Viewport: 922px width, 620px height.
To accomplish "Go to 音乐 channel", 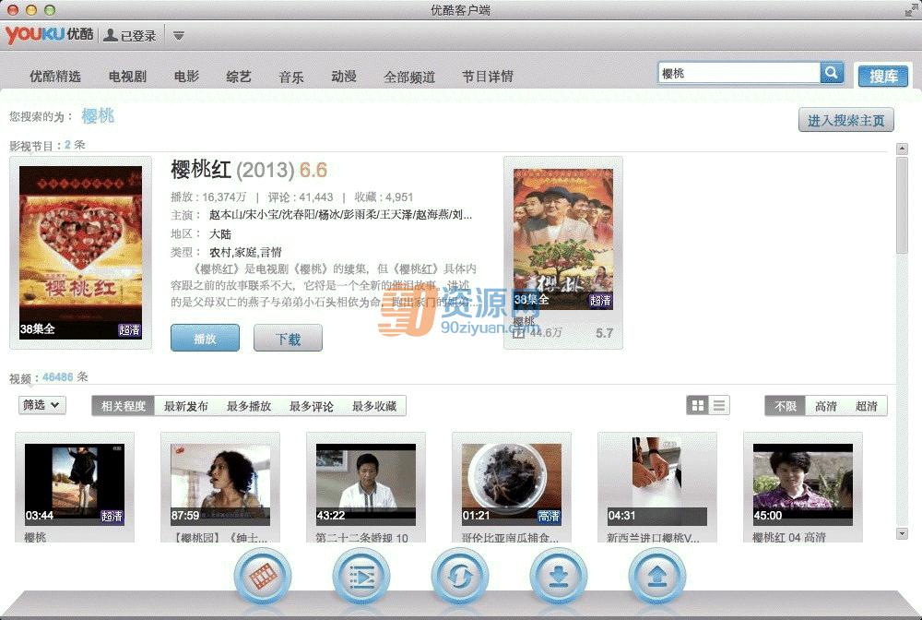I will 291,77.
